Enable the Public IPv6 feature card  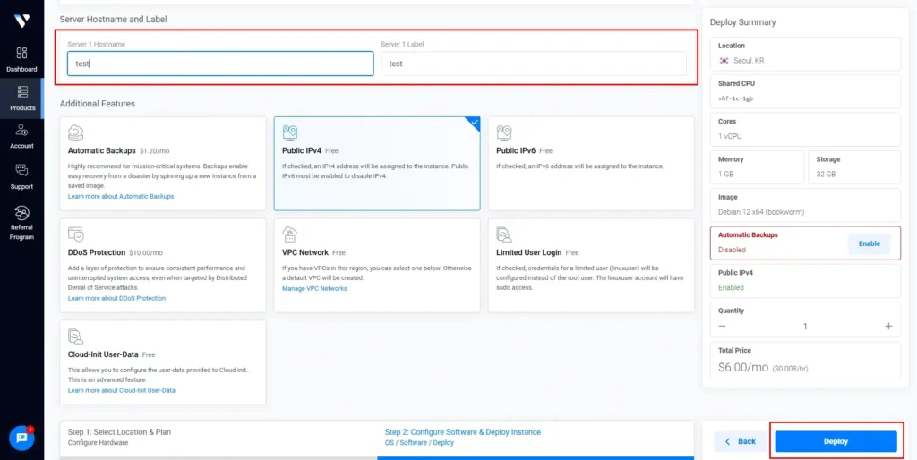coord(591,163)
